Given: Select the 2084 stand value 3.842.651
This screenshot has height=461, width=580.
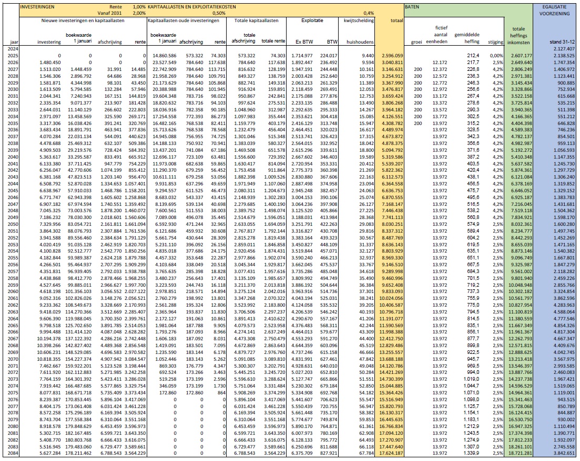Looking at the screenshot, I should tap(564, 453).
